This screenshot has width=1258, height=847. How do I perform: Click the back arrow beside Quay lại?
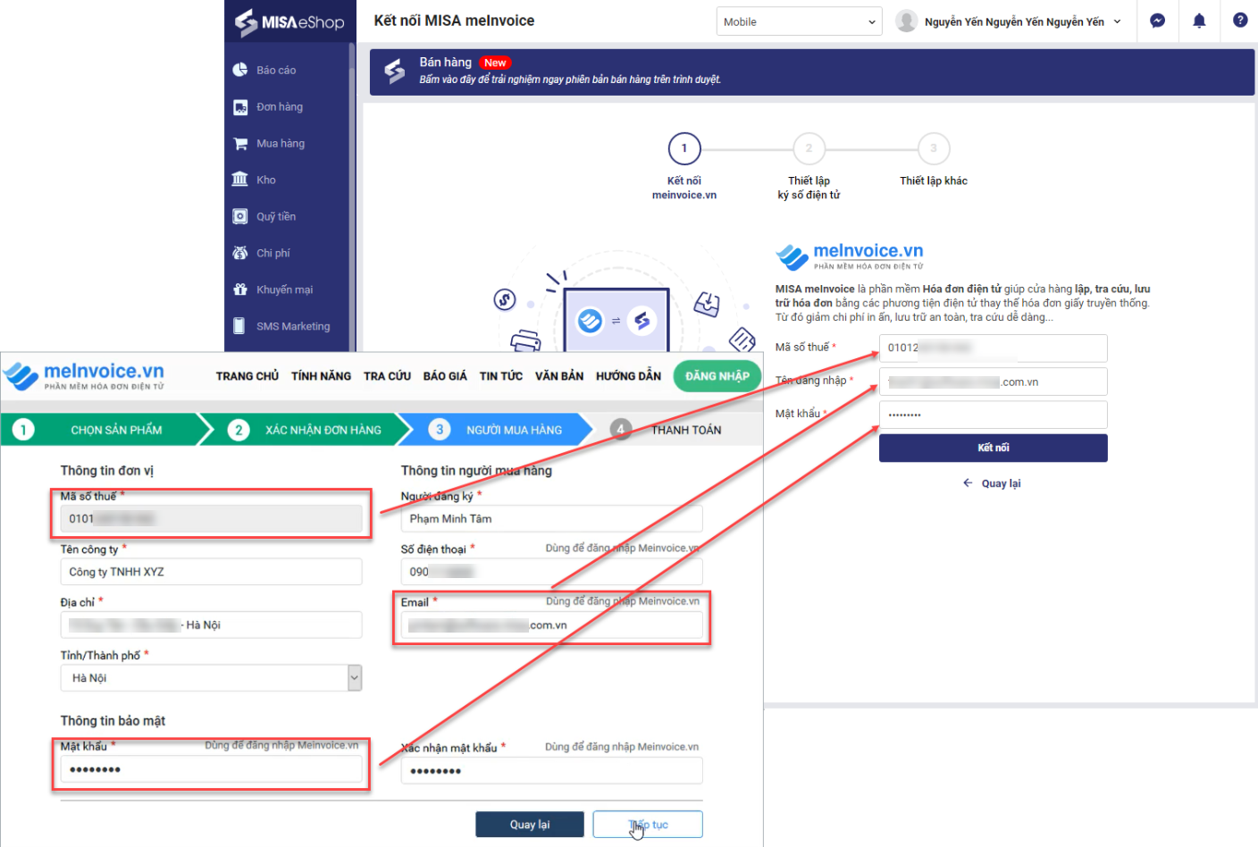(x=968, y=483)
